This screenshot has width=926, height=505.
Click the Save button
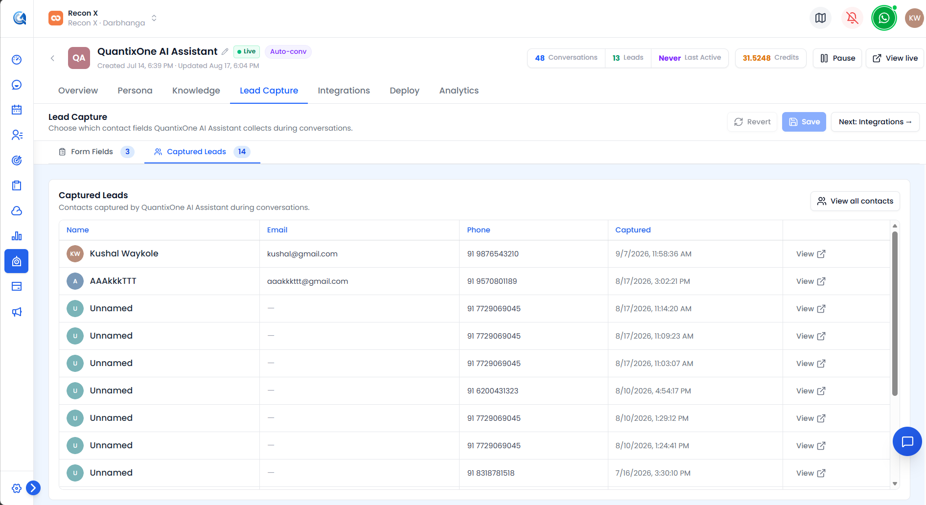coord(804,122)
